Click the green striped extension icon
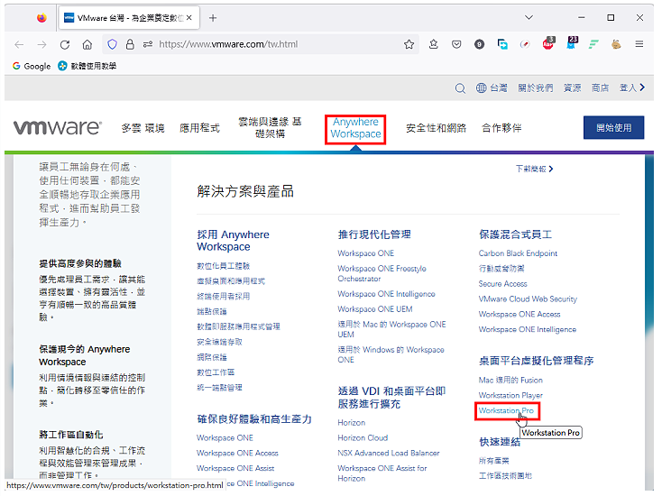This screenshot has height=496, width=662. click(x=593, y=44)
